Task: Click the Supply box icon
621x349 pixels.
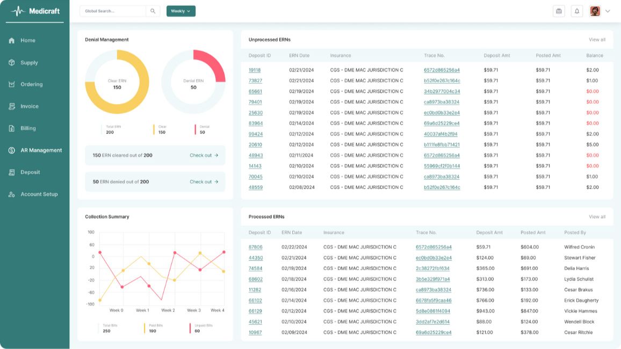Action: [12, 62]
